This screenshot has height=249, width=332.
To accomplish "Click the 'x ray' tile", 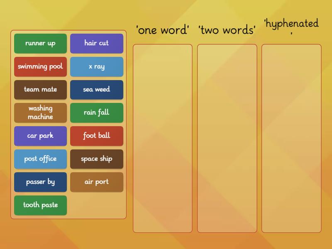I will 97,66.
